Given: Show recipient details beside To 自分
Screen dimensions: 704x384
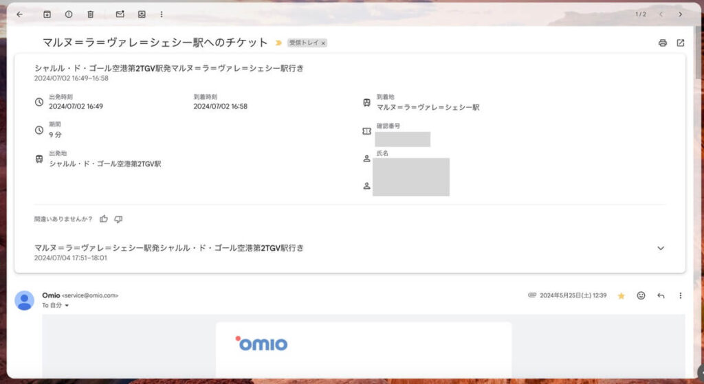Looking at the screenshot, I should (67, 305).
